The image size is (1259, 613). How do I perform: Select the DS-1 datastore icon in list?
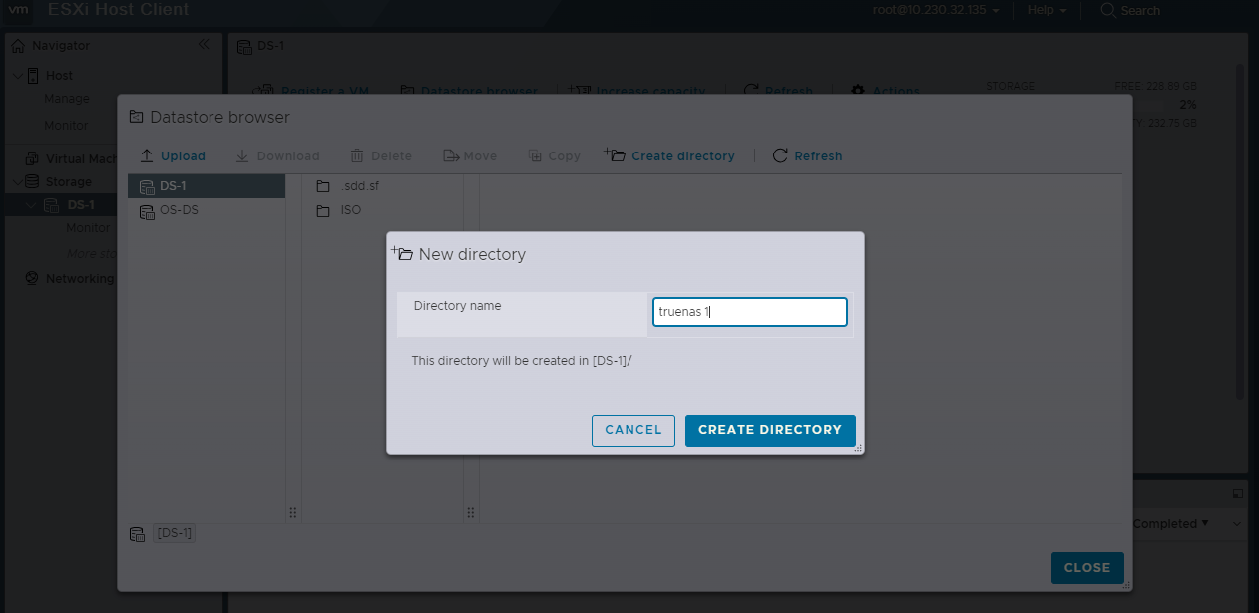pos(147,186)
